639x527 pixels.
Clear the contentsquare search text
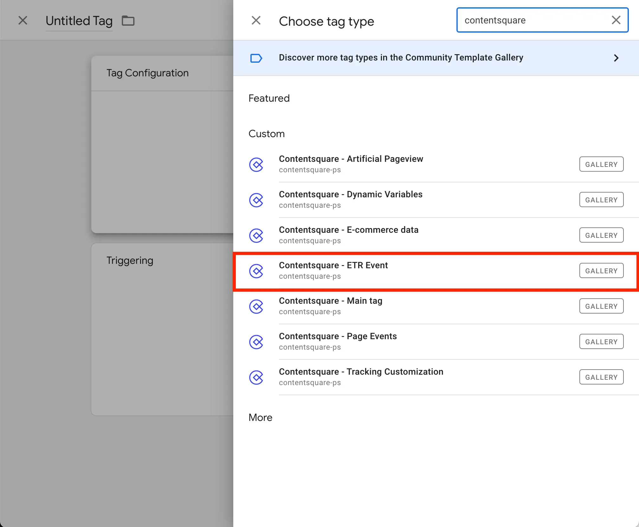coord(616,20)
